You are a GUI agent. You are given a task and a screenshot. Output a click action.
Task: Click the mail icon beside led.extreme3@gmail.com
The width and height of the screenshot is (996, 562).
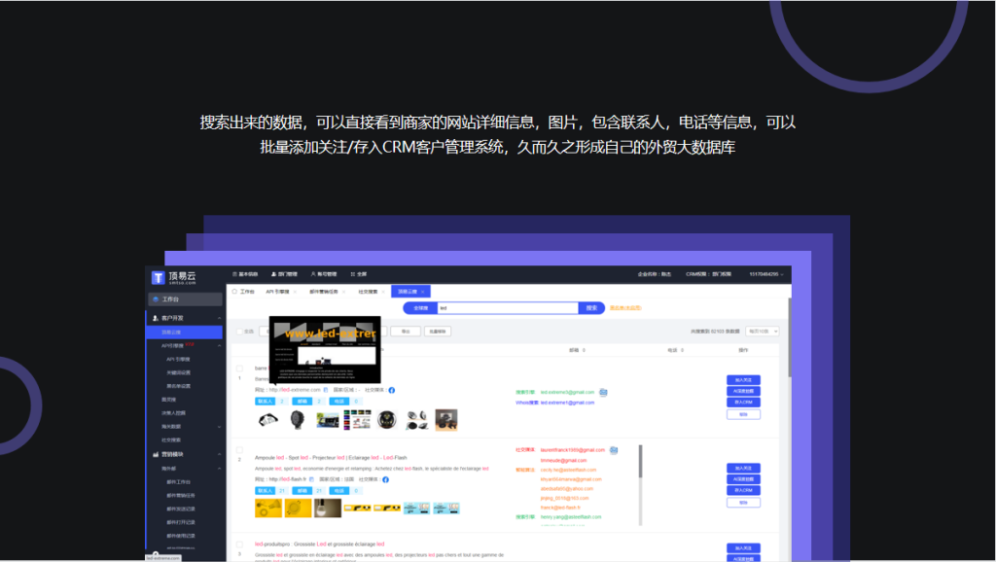click(x=603, y=392)
